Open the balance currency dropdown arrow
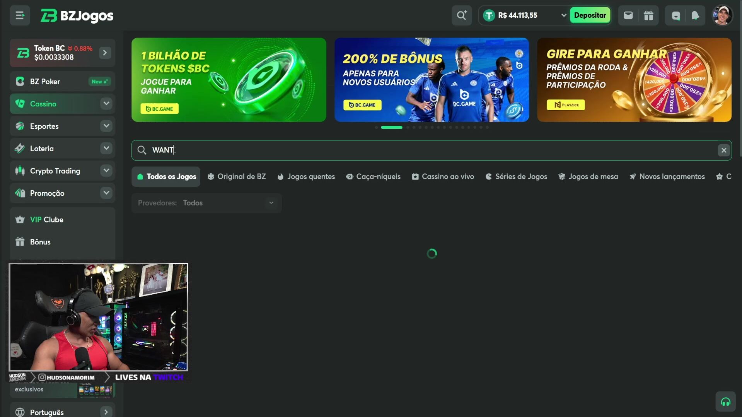The image size is (742, 417). click(x=563, y=15)
